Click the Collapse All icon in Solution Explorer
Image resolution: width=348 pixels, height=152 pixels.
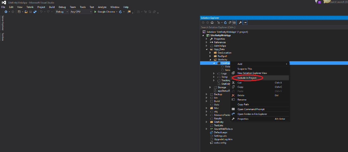pos(230,23)
